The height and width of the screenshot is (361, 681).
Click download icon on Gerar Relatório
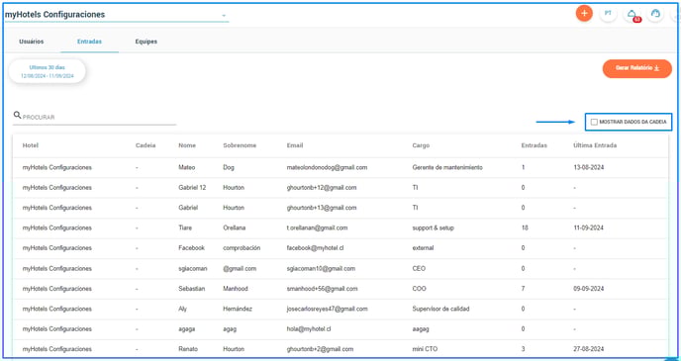coord(656,68)
